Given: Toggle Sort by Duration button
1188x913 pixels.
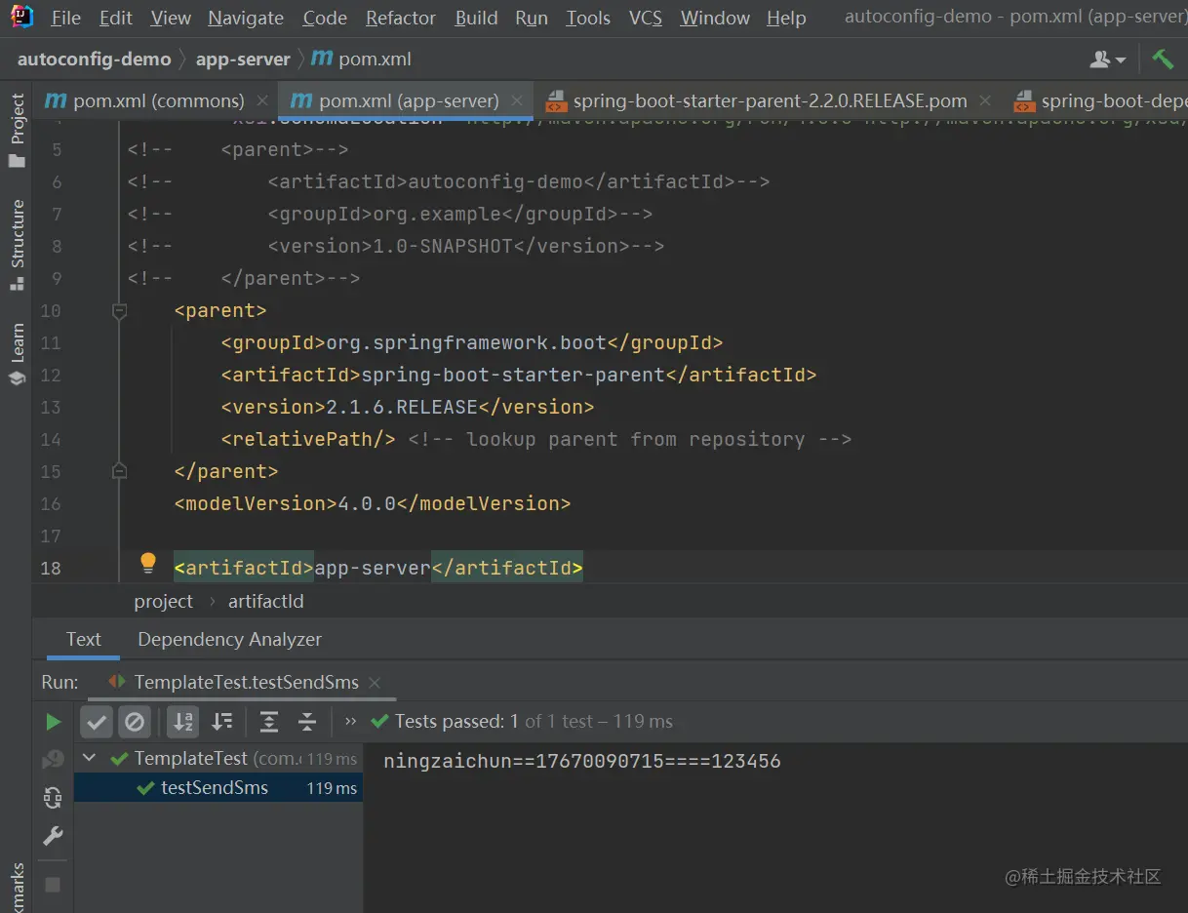Looking at the screenshot, I should [222, 722].
